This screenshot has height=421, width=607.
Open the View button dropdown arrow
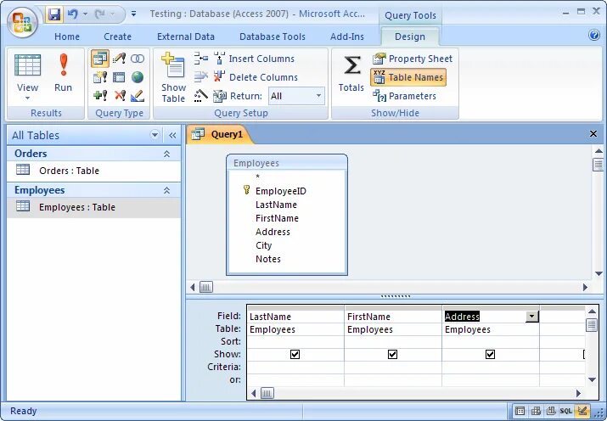tap(27, 98)
